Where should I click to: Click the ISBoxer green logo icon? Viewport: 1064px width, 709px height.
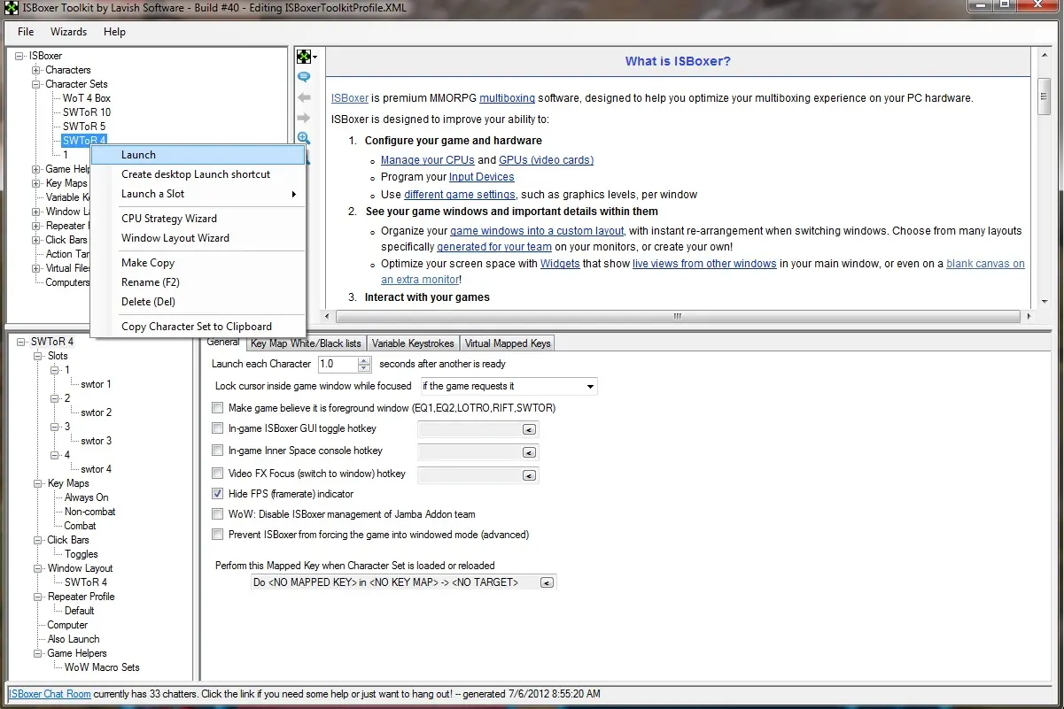pyautogui.click(x=304, y=57)
